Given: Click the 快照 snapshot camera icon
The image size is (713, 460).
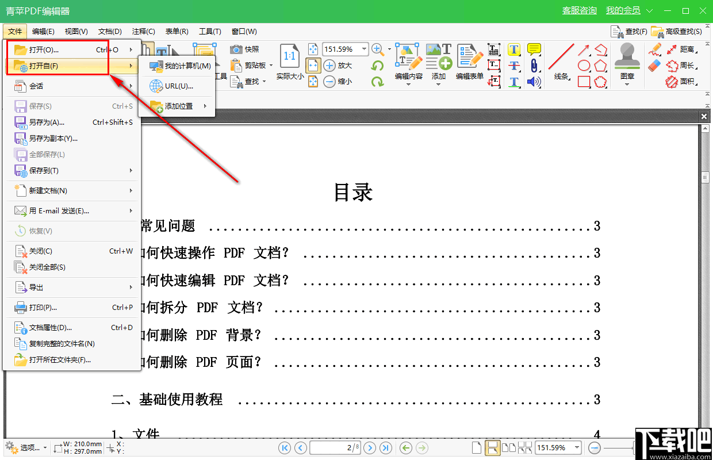Looking at the screenshot, I should click(236, 50).
